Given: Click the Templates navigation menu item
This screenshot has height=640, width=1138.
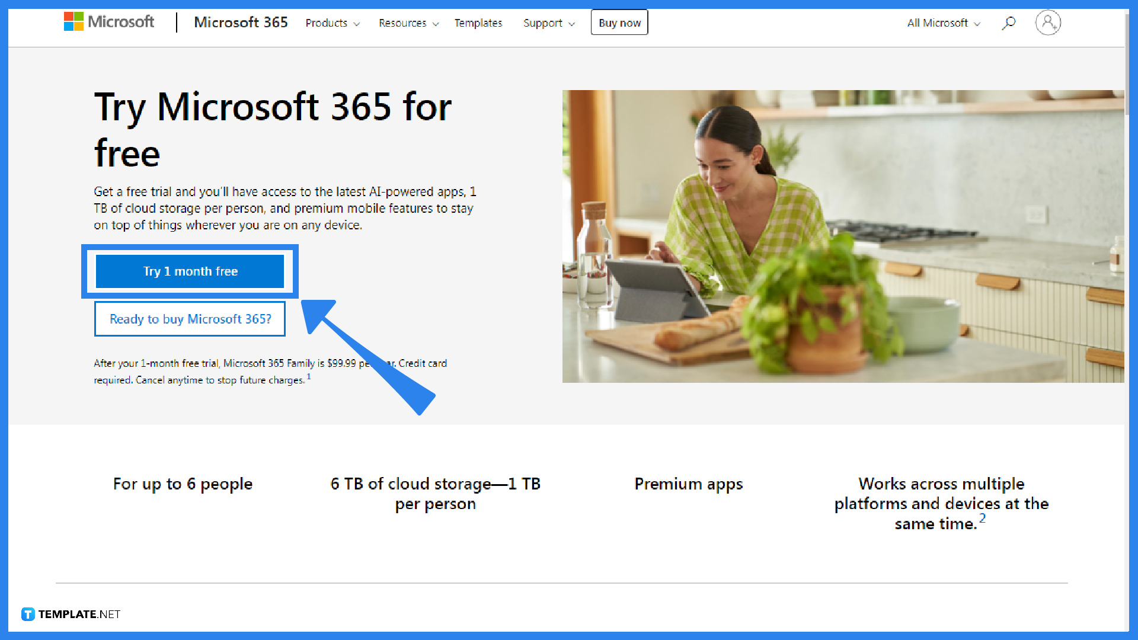Looking at the screenshot, I should [x=478, y=23].
